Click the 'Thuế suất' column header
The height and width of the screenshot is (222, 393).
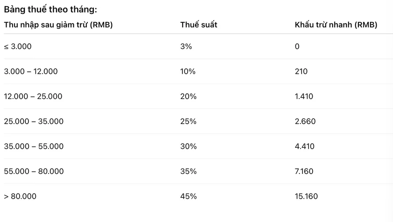click(199, 25)
